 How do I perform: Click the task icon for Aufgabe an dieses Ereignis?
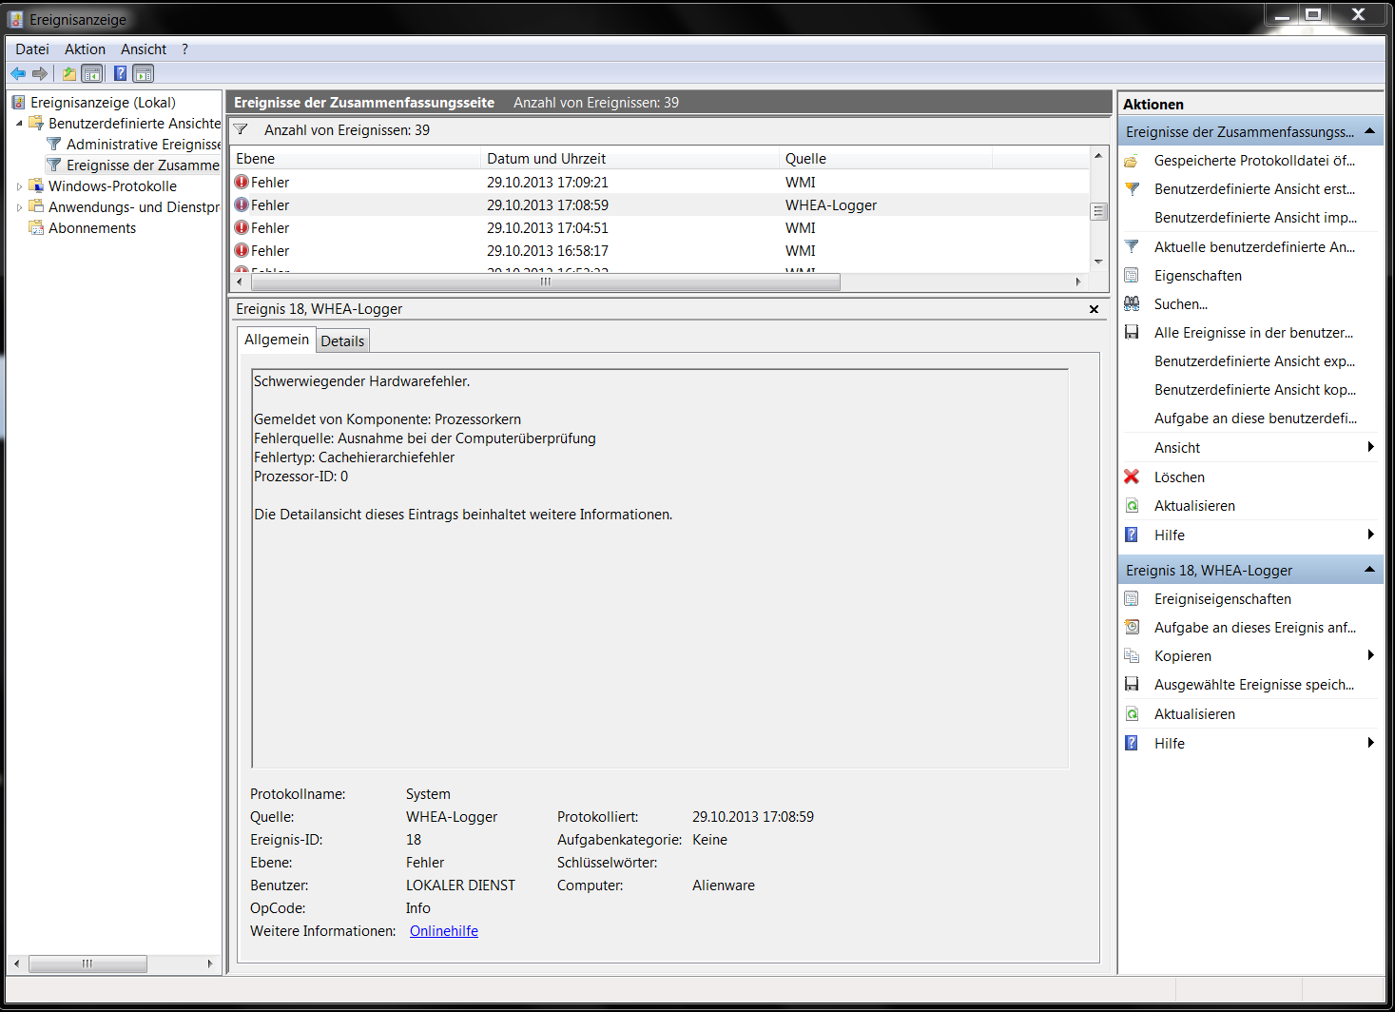pyautogui.click(x=1132, y=628)
